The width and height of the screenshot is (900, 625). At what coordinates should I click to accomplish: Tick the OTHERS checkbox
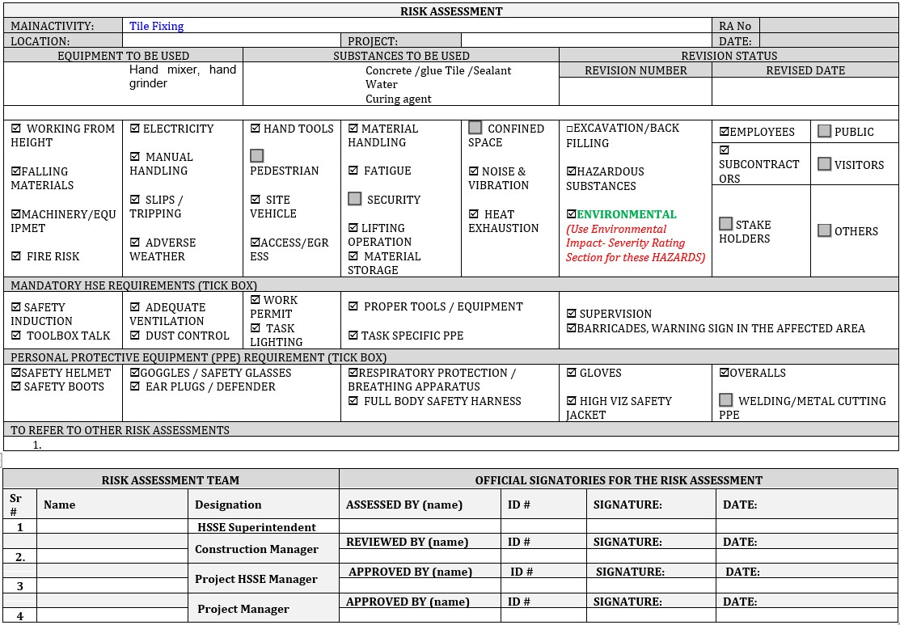coord(824,231)
